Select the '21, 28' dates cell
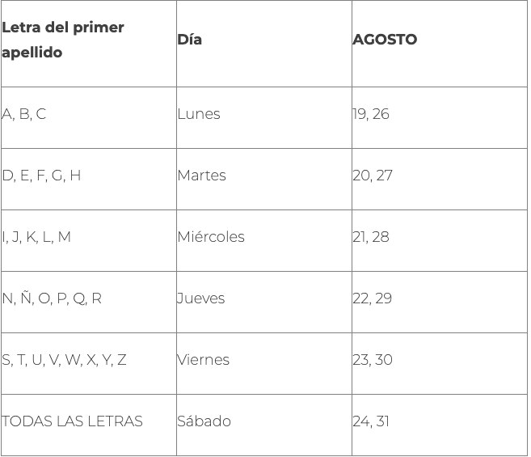 [440, 241]
